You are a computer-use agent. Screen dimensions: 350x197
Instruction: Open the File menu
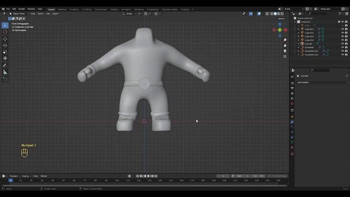pyautogui.click(x=8, y=9)
